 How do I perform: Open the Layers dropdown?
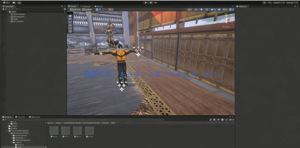tap(279, 3)
